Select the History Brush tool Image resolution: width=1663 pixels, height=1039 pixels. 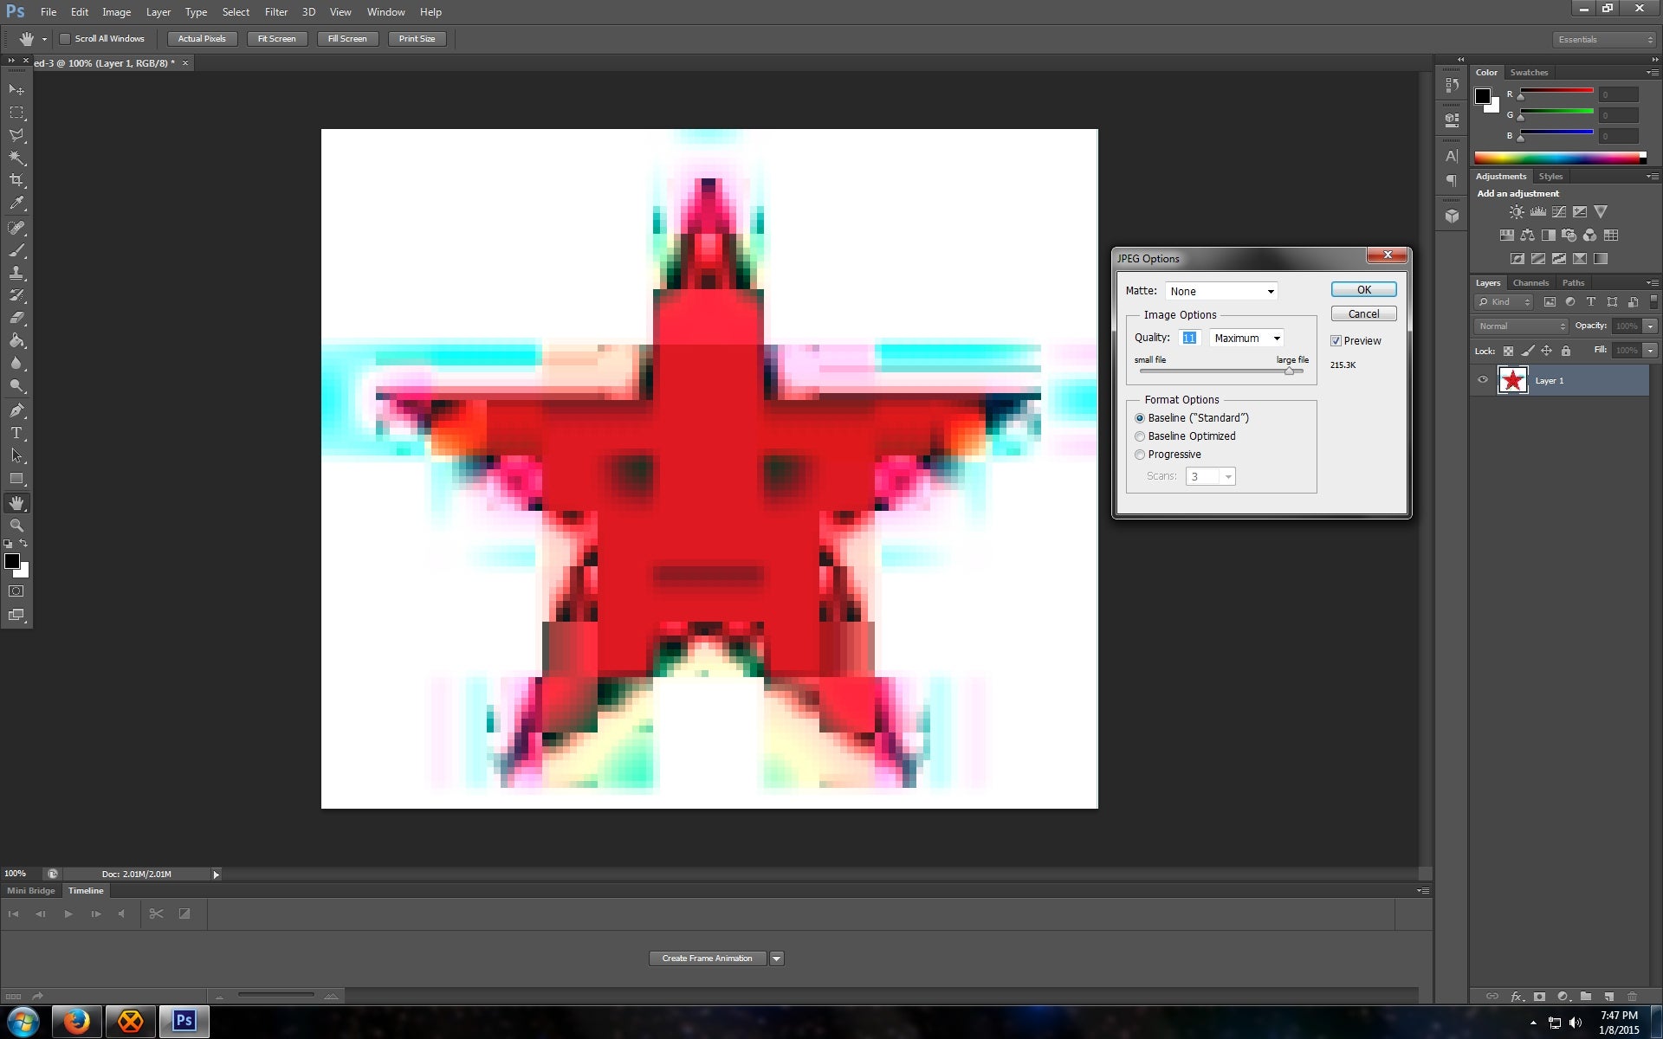click(16, 295)
